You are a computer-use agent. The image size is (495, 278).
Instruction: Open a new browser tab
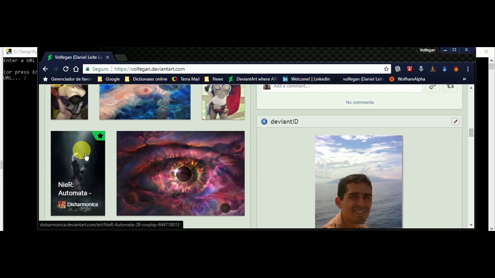(x=121, y=58)
